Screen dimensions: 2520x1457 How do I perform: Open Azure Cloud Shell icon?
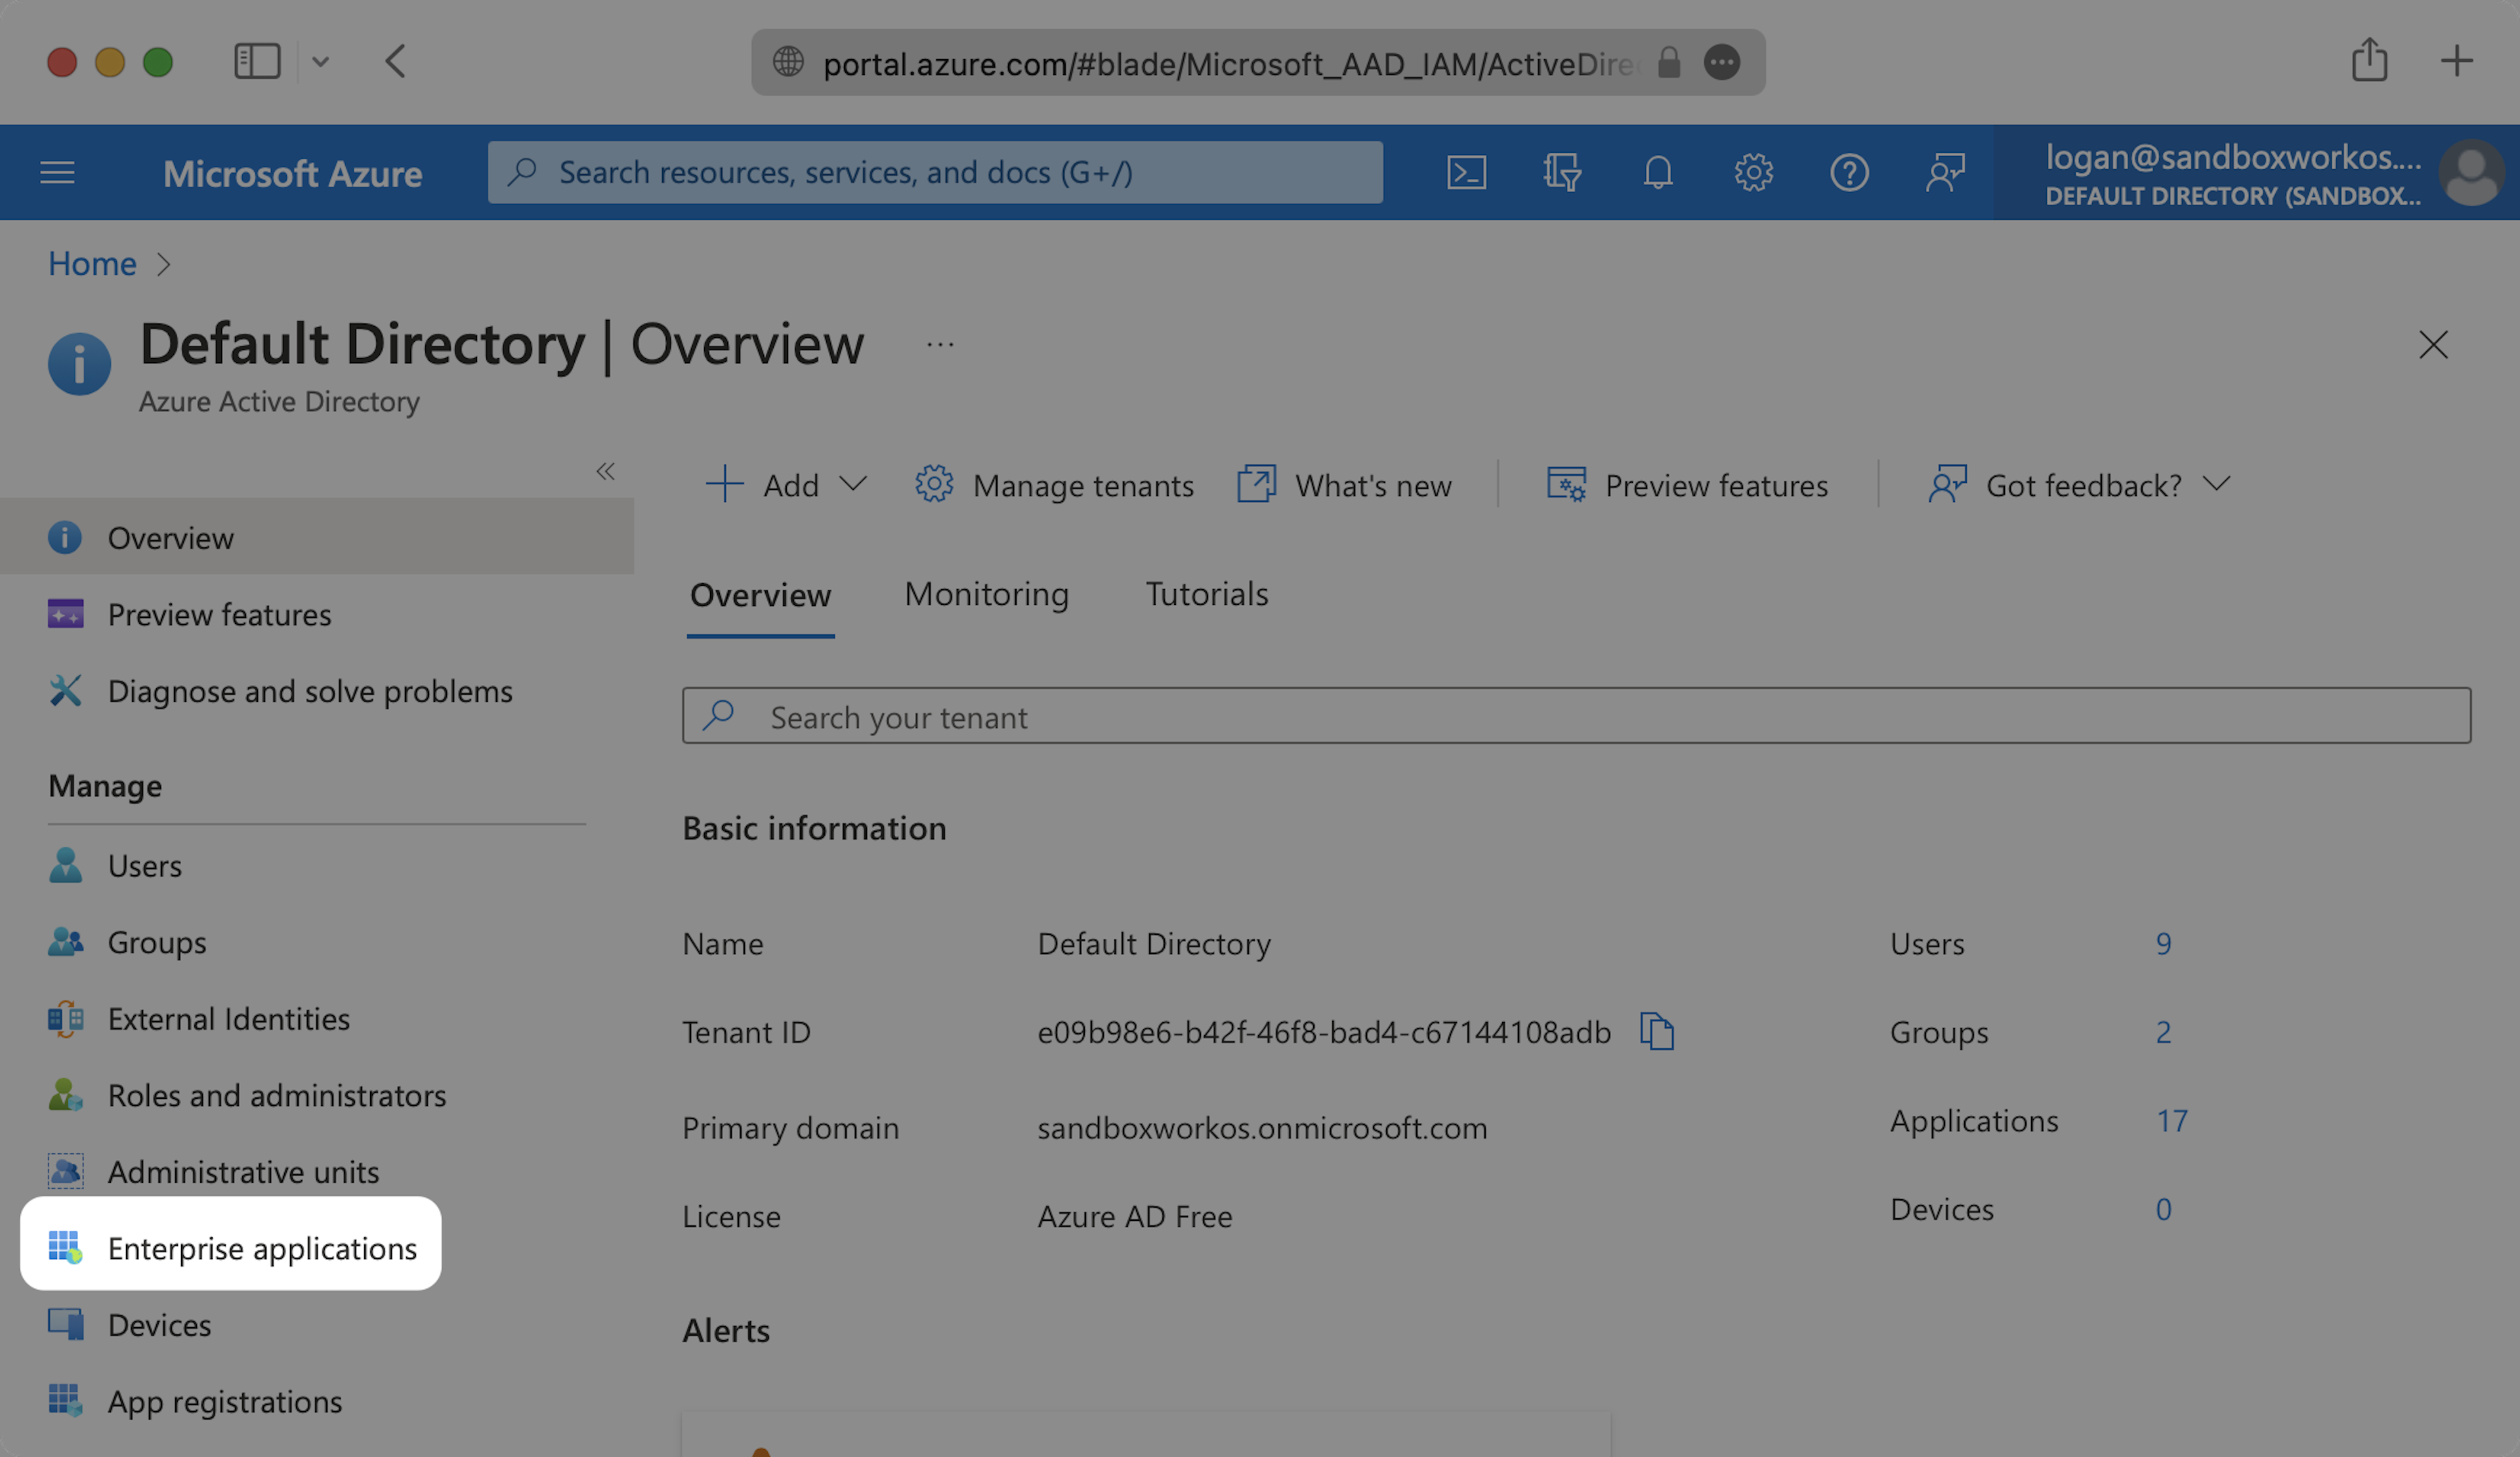1466,173
